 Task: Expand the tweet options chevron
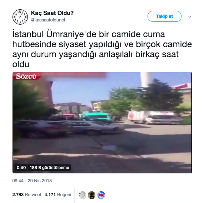tap(190, 16)
